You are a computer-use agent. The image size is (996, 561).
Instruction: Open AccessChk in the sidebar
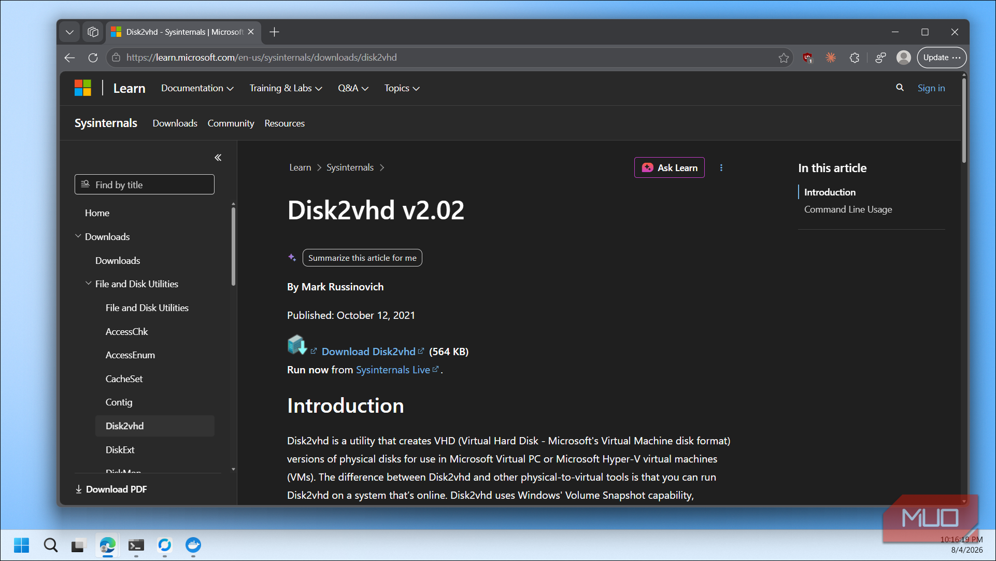(x=126, y=332)
